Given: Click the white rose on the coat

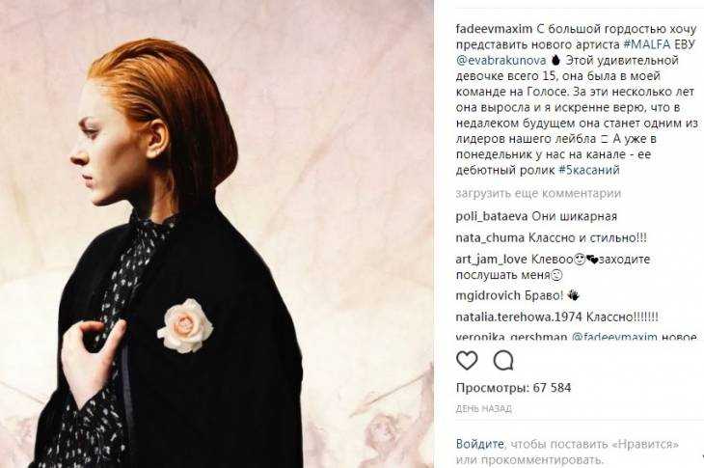Looking at the screenshot, I should (184, 326).
